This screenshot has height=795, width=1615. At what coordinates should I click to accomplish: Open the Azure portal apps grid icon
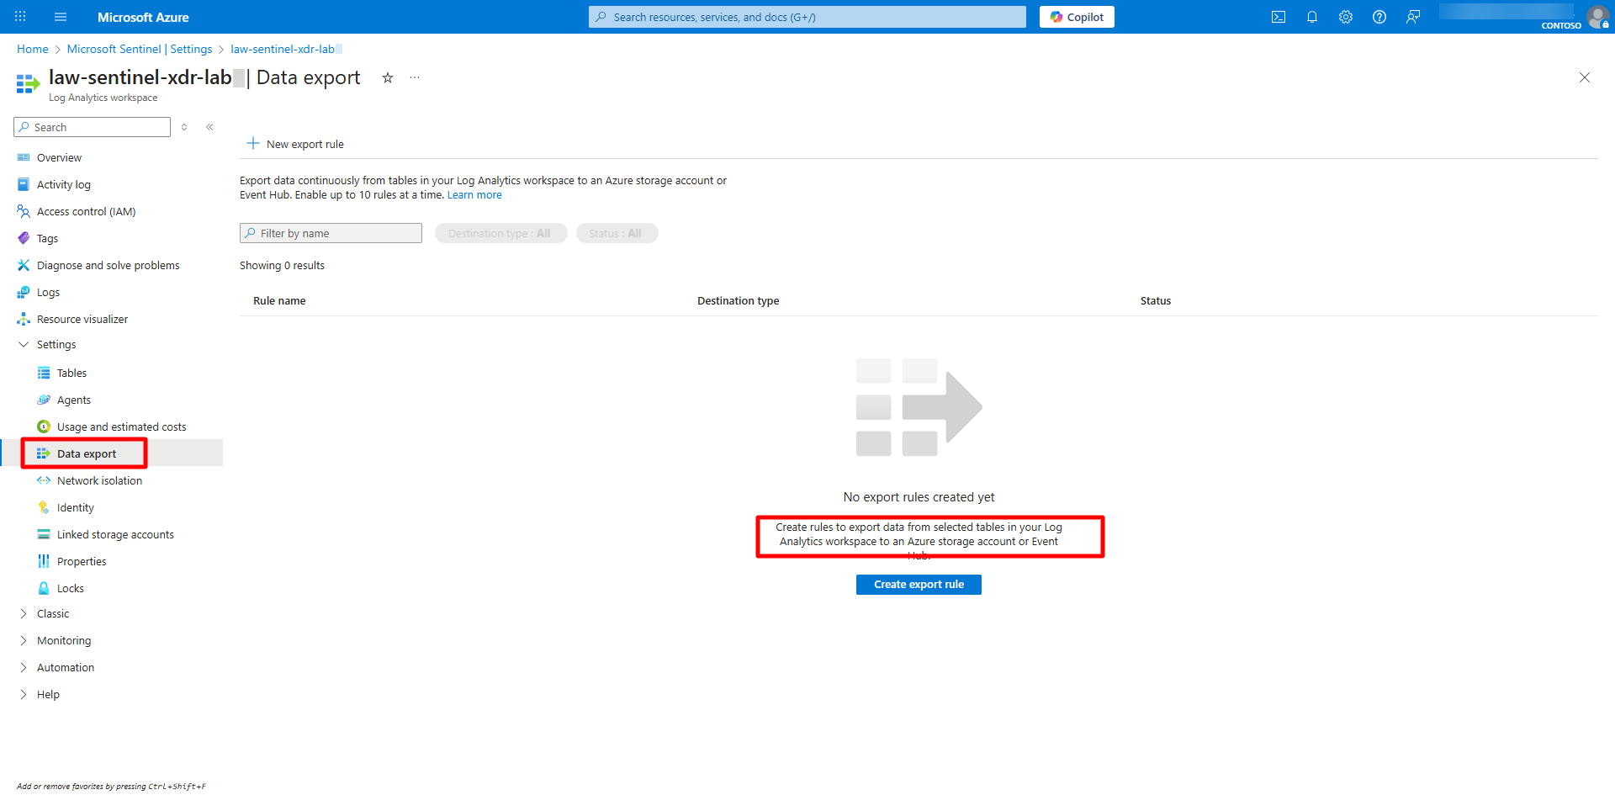click(20, 17)
